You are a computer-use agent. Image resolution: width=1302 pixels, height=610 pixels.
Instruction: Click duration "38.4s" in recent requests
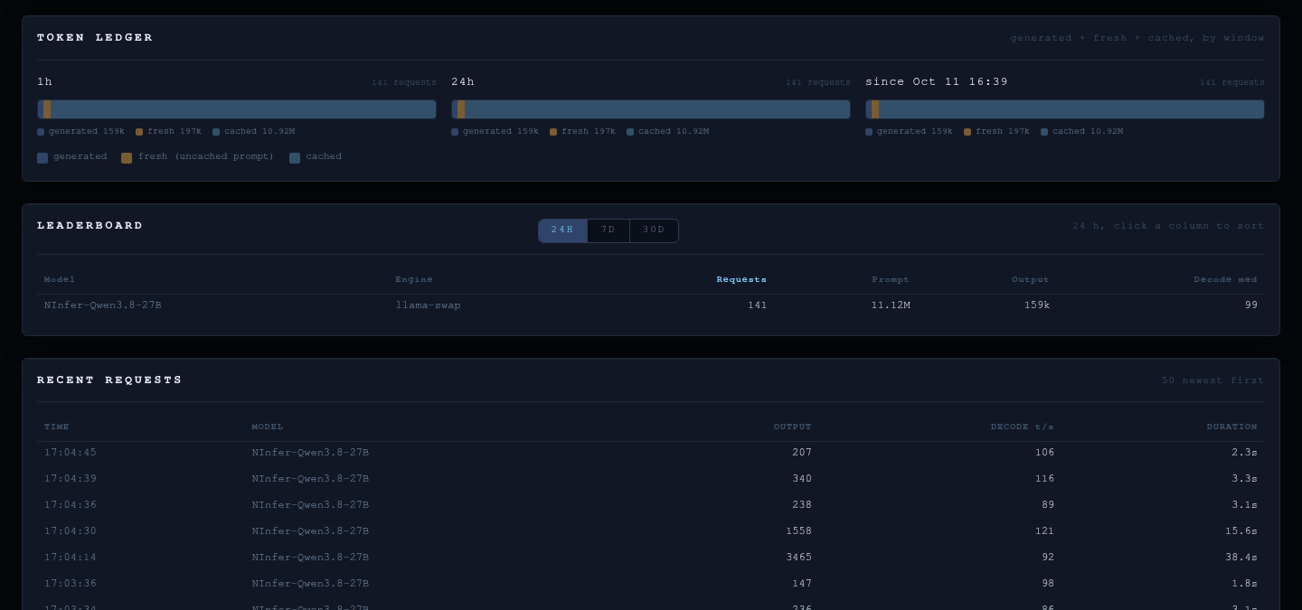click(x=1241, y=558)
